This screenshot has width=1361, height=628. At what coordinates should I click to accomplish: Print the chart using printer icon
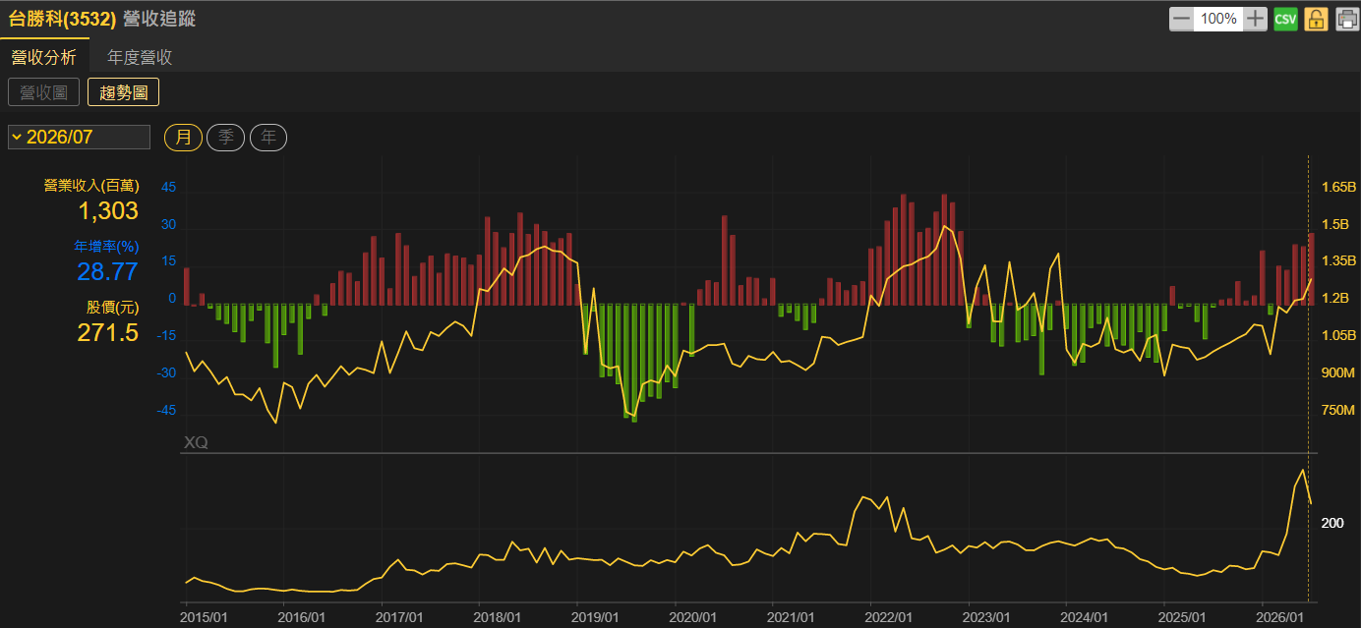pos(1346,19)
